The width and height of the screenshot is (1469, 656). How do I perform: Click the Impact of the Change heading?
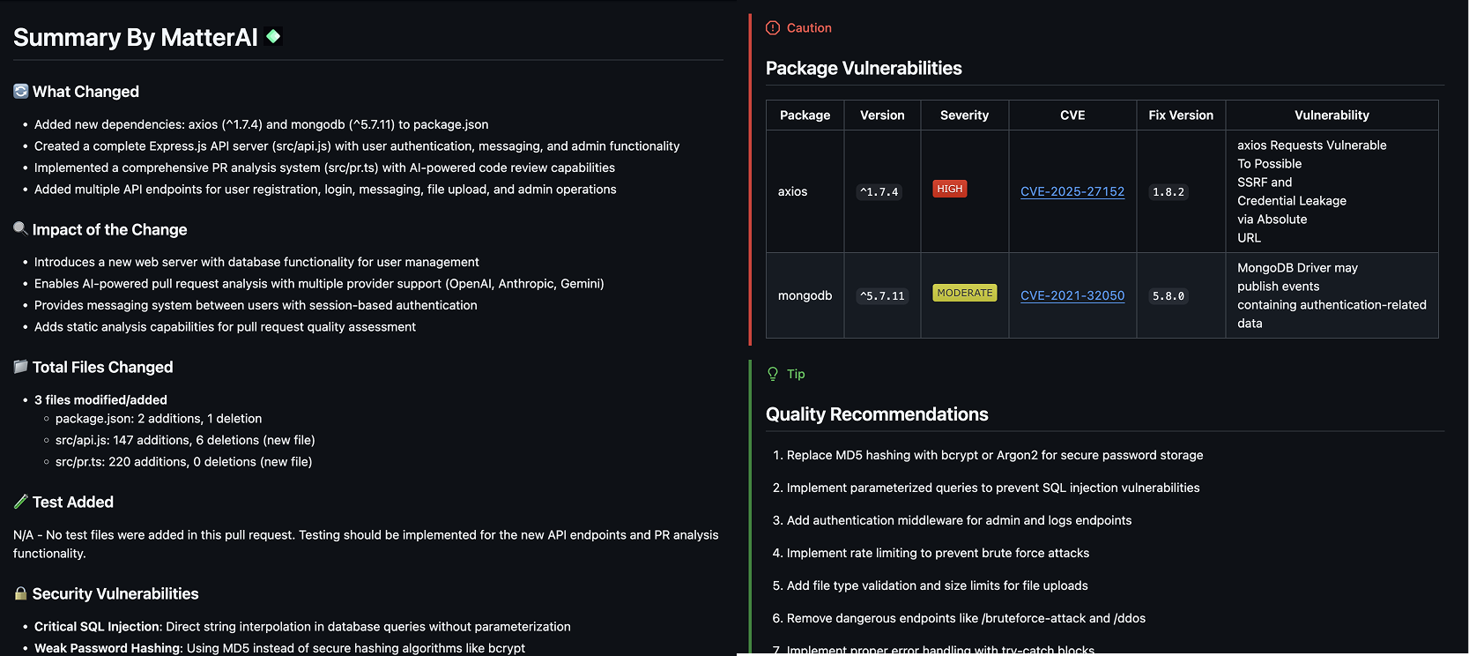109,229
